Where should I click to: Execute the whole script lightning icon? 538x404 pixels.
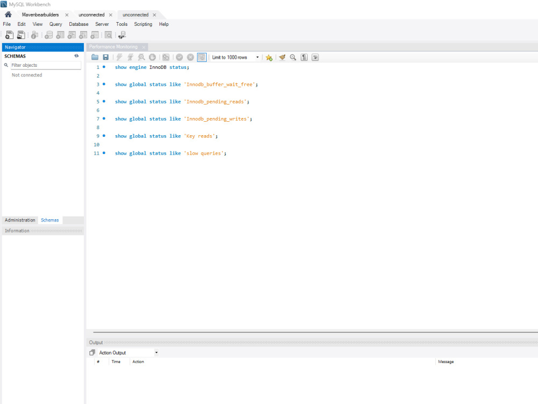pyautogui.click(x=119, y=58)
